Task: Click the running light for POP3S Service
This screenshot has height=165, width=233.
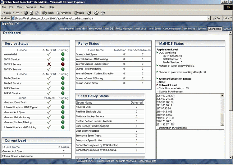Action: click(63, 93)
